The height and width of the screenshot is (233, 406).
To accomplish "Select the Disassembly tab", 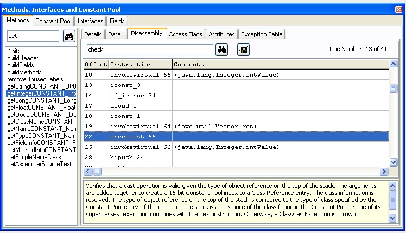I will tap(147, 34).
